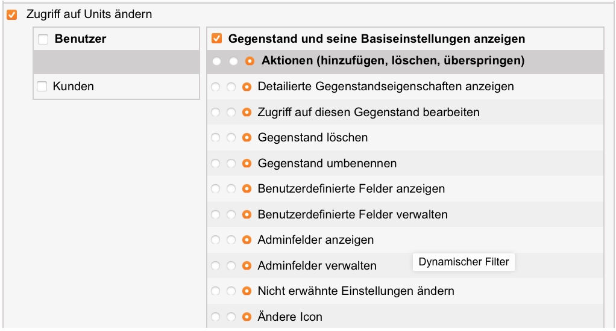Click the 'Kunden' row label
This screenshot has height=331, width=616.
click(74, 87)
